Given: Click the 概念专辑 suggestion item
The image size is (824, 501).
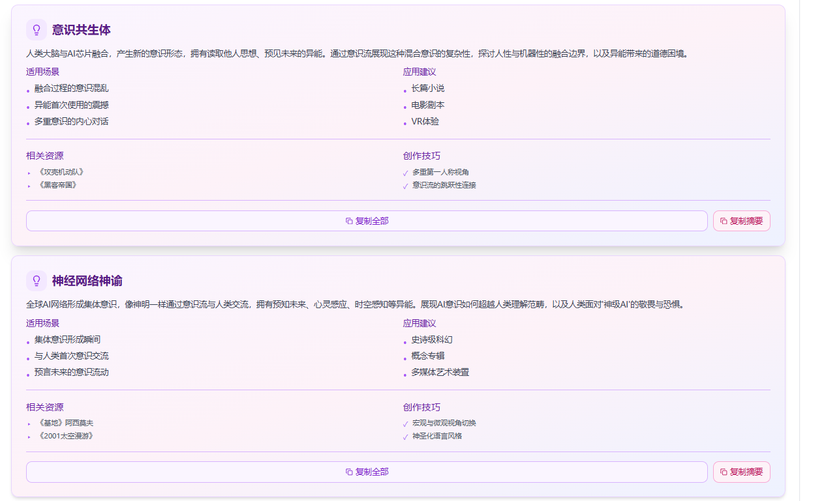Looking at the screenshot, I should click(x=428, y=356).
